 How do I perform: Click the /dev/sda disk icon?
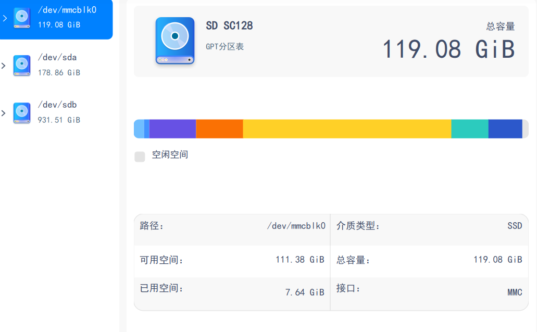coord(21,65)
